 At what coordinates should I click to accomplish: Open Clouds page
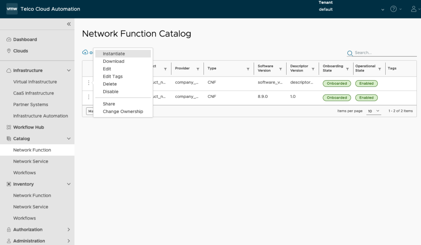pyautogui.click(x=21, y=51)
